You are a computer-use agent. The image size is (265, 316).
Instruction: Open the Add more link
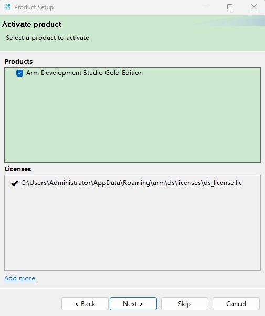[x=20, y=278]
